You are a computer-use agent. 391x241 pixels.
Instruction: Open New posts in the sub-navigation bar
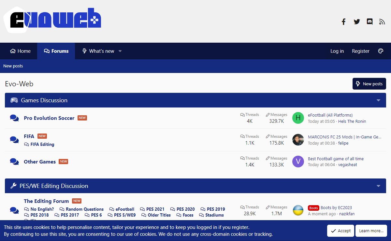13,66
